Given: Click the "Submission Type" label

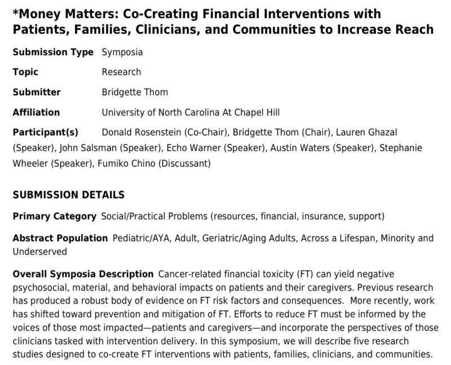Looking at the screenshot, I should [x=53, y=52].
